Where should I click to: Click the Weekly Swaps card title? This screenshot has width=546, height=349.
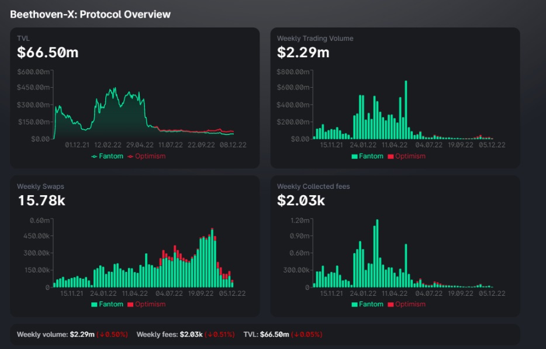(x=40, y=186)
